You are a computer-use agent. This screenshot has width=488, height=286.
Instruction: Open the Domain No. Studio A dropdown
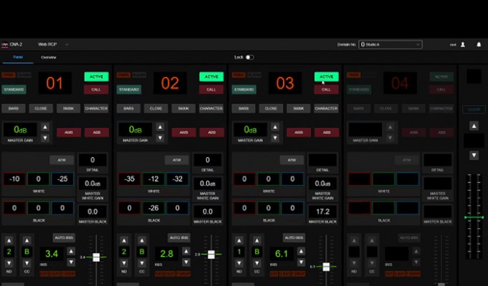coord(390,44)
